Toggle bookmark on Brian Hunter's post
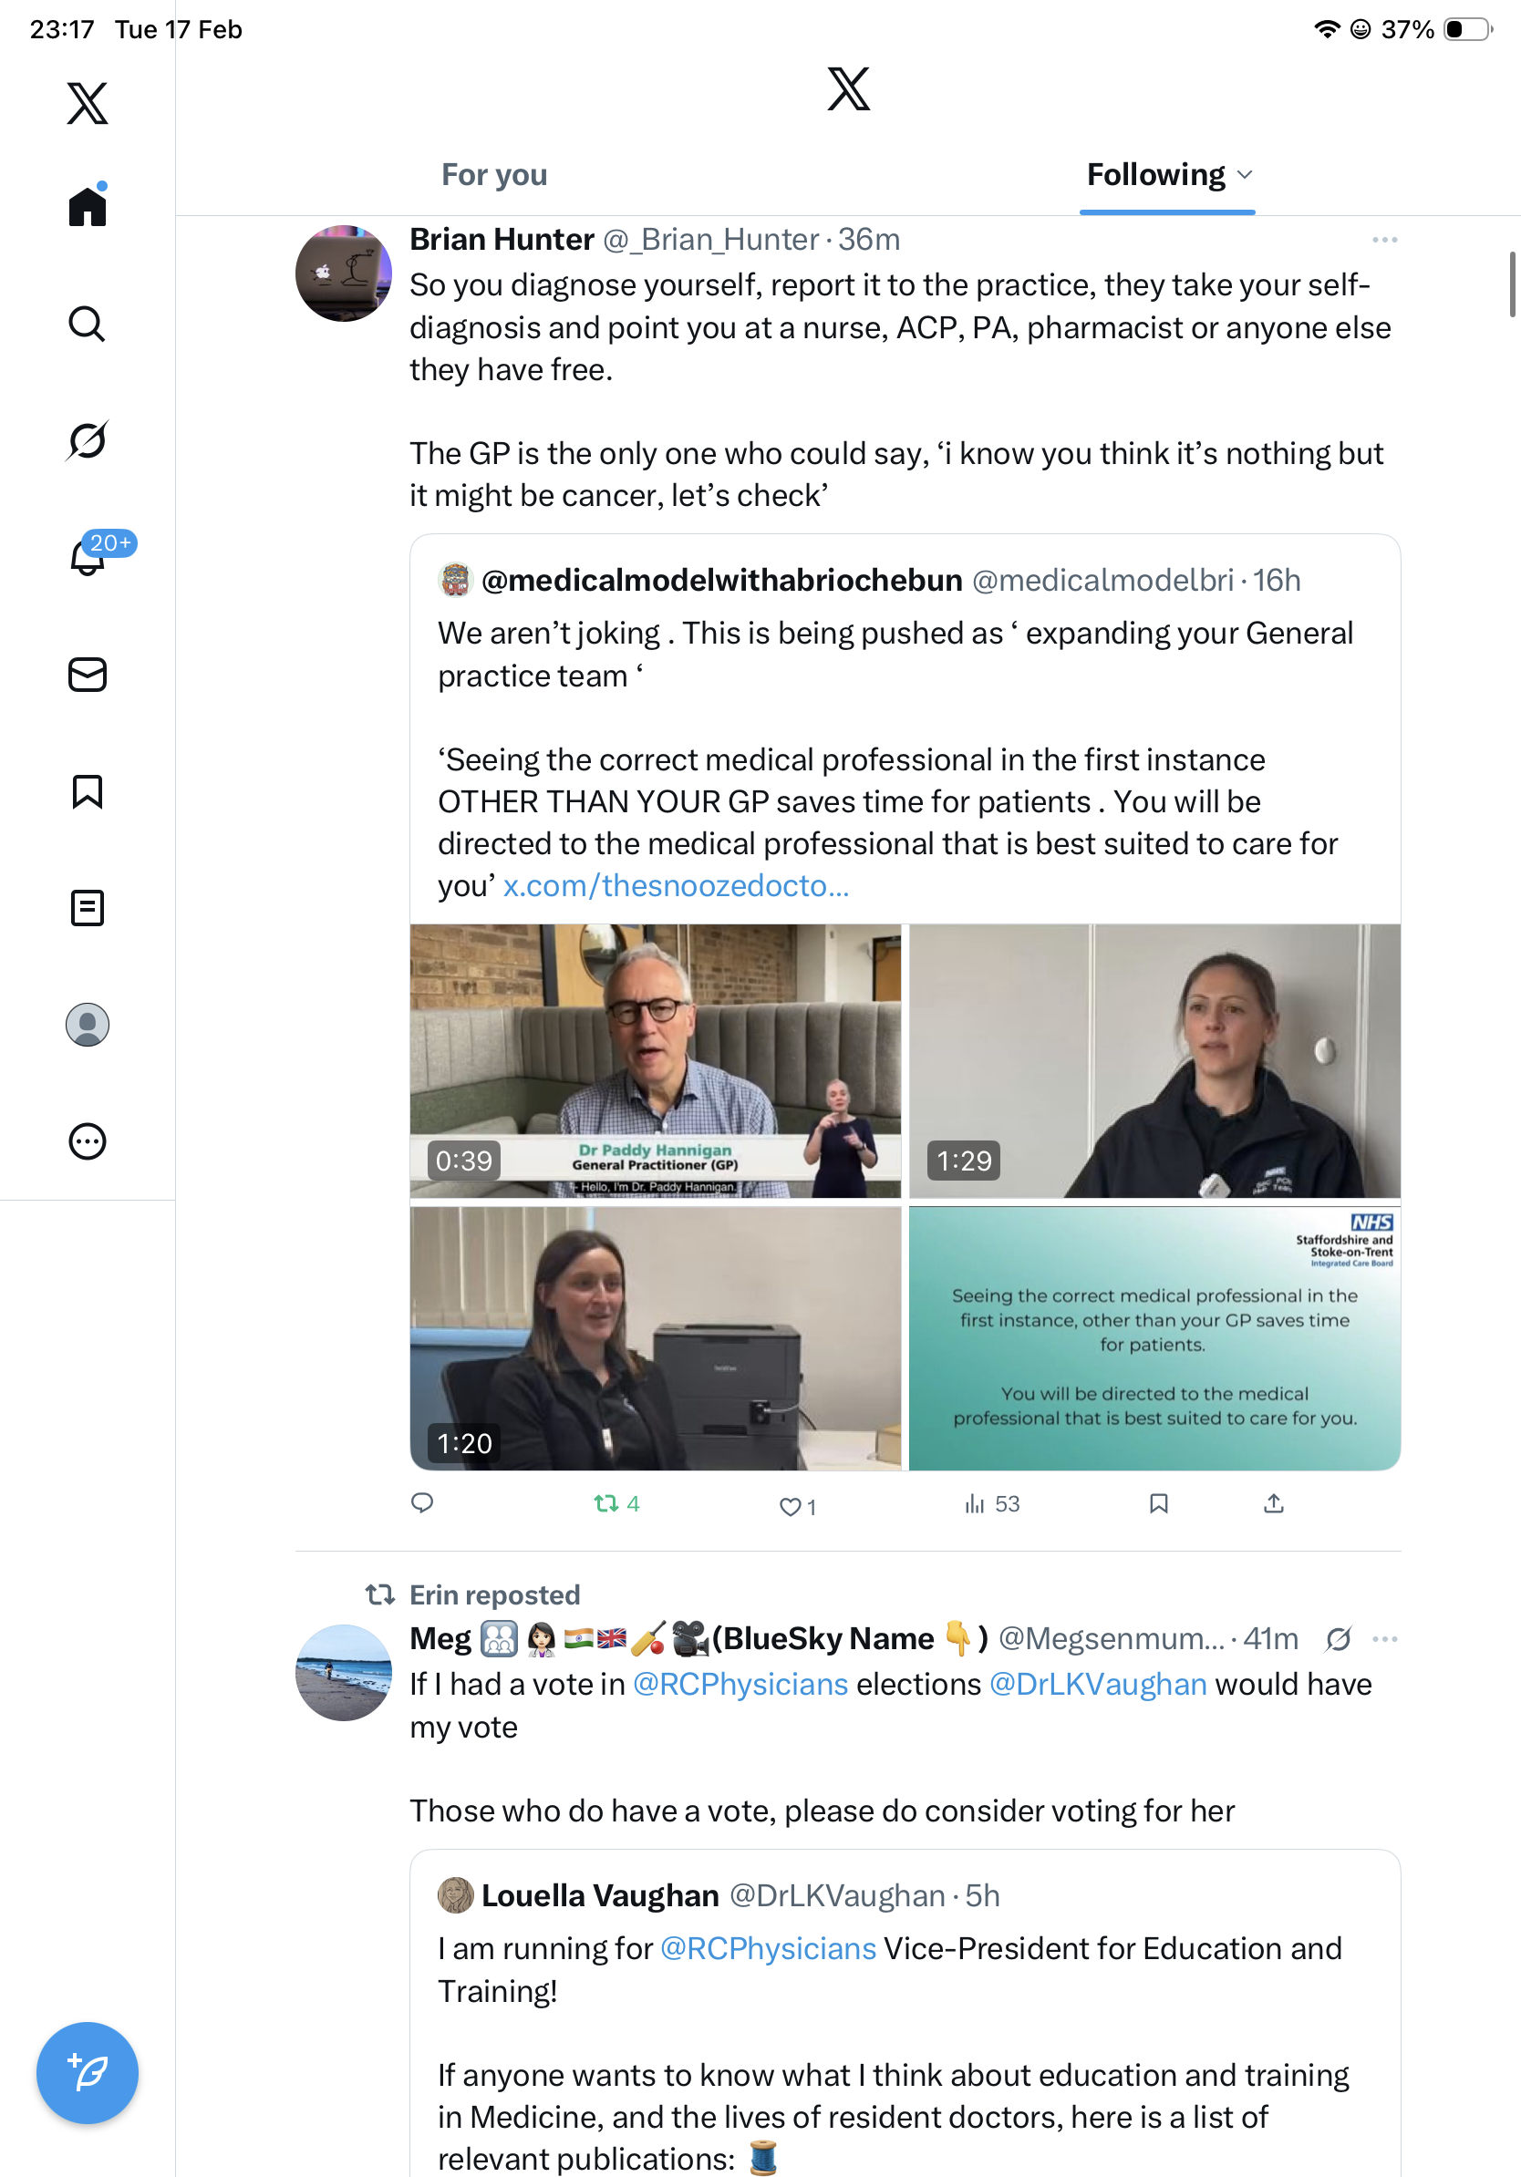 click(x=1159, y=1504)
